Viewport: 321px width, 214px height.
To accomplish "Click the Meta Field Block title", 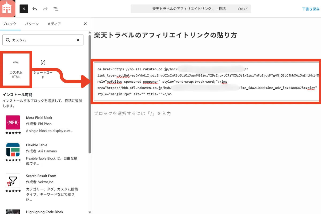I will (x=39, y=118).
